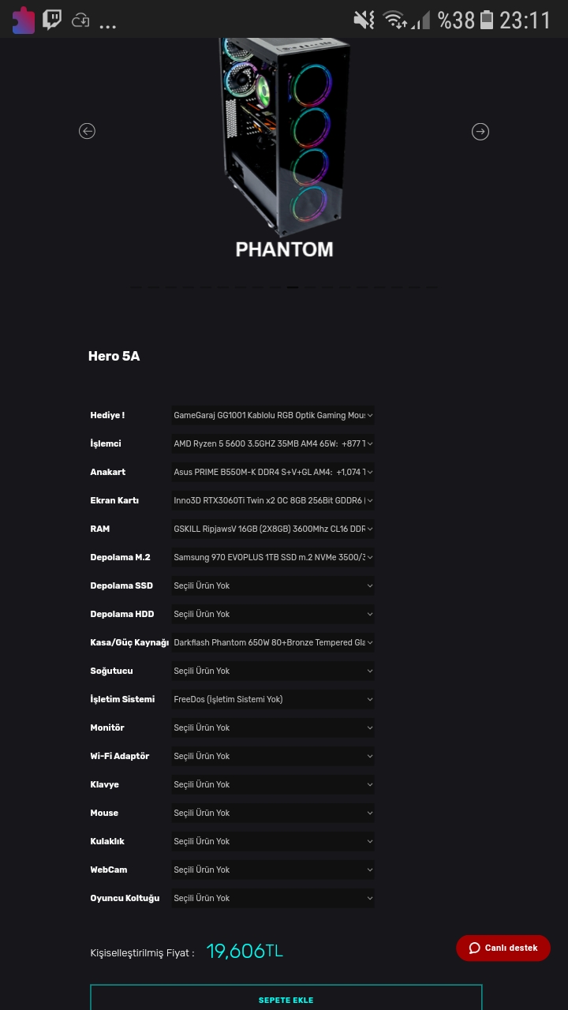This screenshot has width=568, height=1010.
Task: Open the İşlemci processor dropdown
Action: (x=273, y=443)
